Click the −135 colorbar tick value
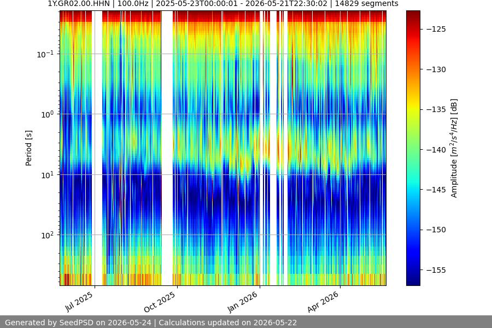The image size is (492, 328). pos(436,109)
